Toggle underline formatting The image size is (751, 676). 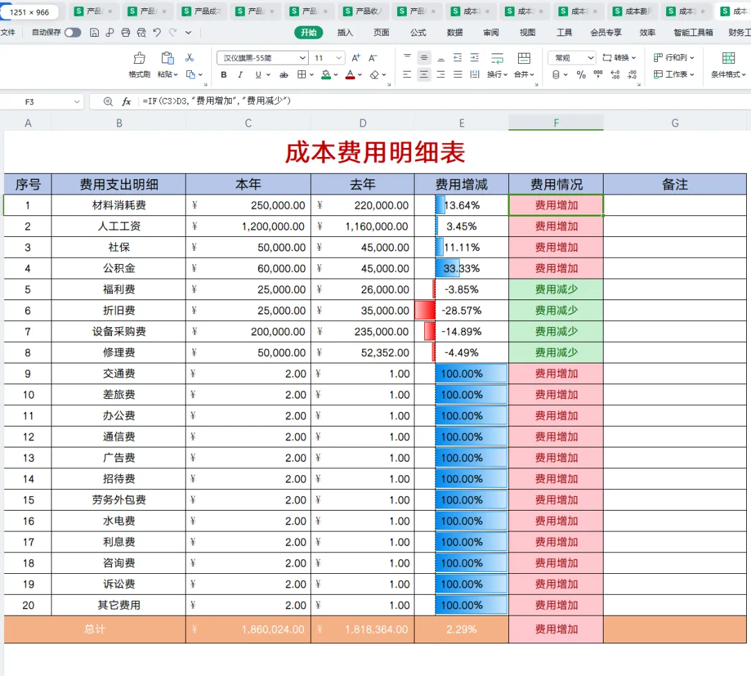pyautogui.click(x=258, y=74)
